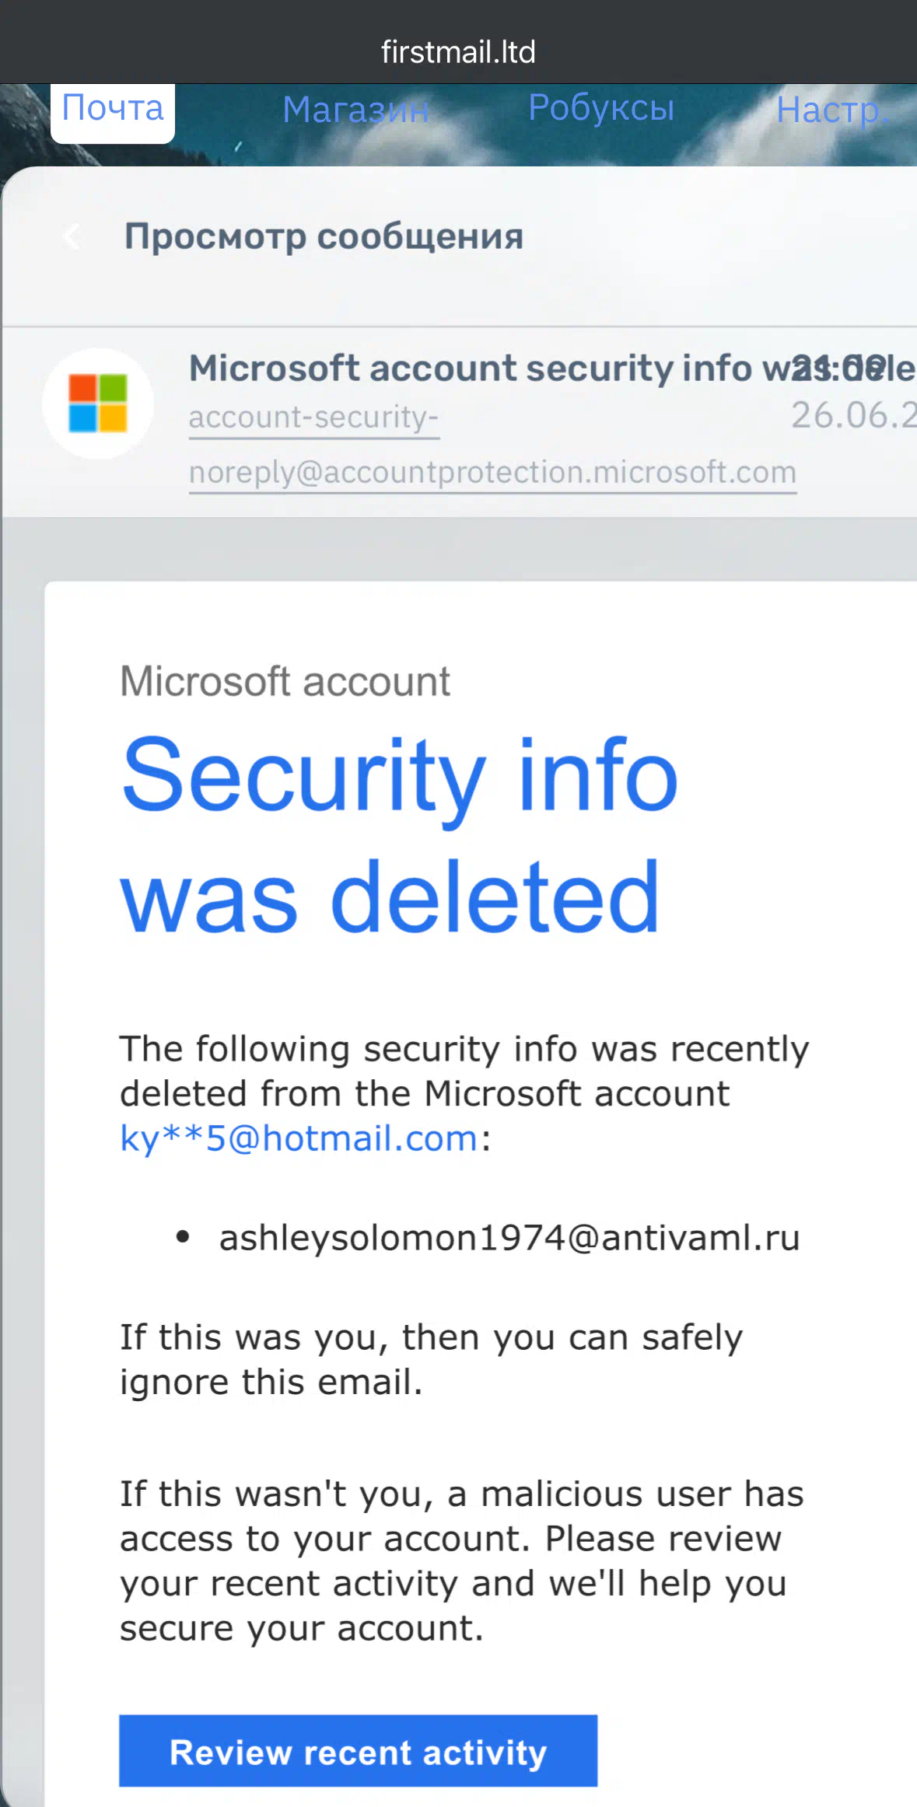Image resolution: width=917 pixels, height=1807 pixels.
Task: Click the malicious user warning paragraph
Action: pos(462,1561)
